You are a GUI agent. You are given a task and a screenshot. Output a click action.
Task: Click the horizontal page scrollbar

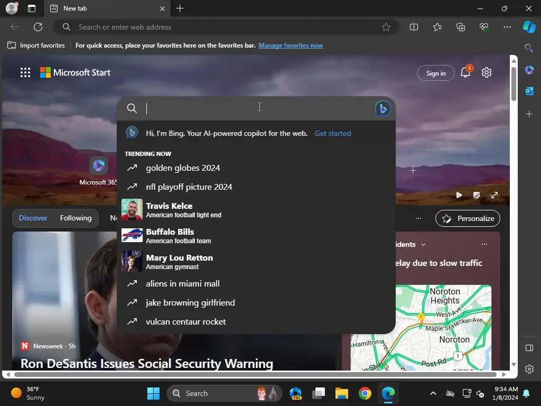tap(256, 374)
